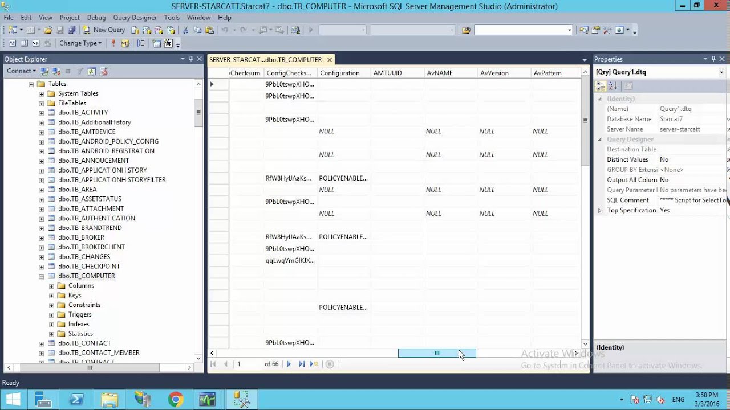Click the Distinct Values property value
Screen dimensions: 730x410
[x=692, y=160]
